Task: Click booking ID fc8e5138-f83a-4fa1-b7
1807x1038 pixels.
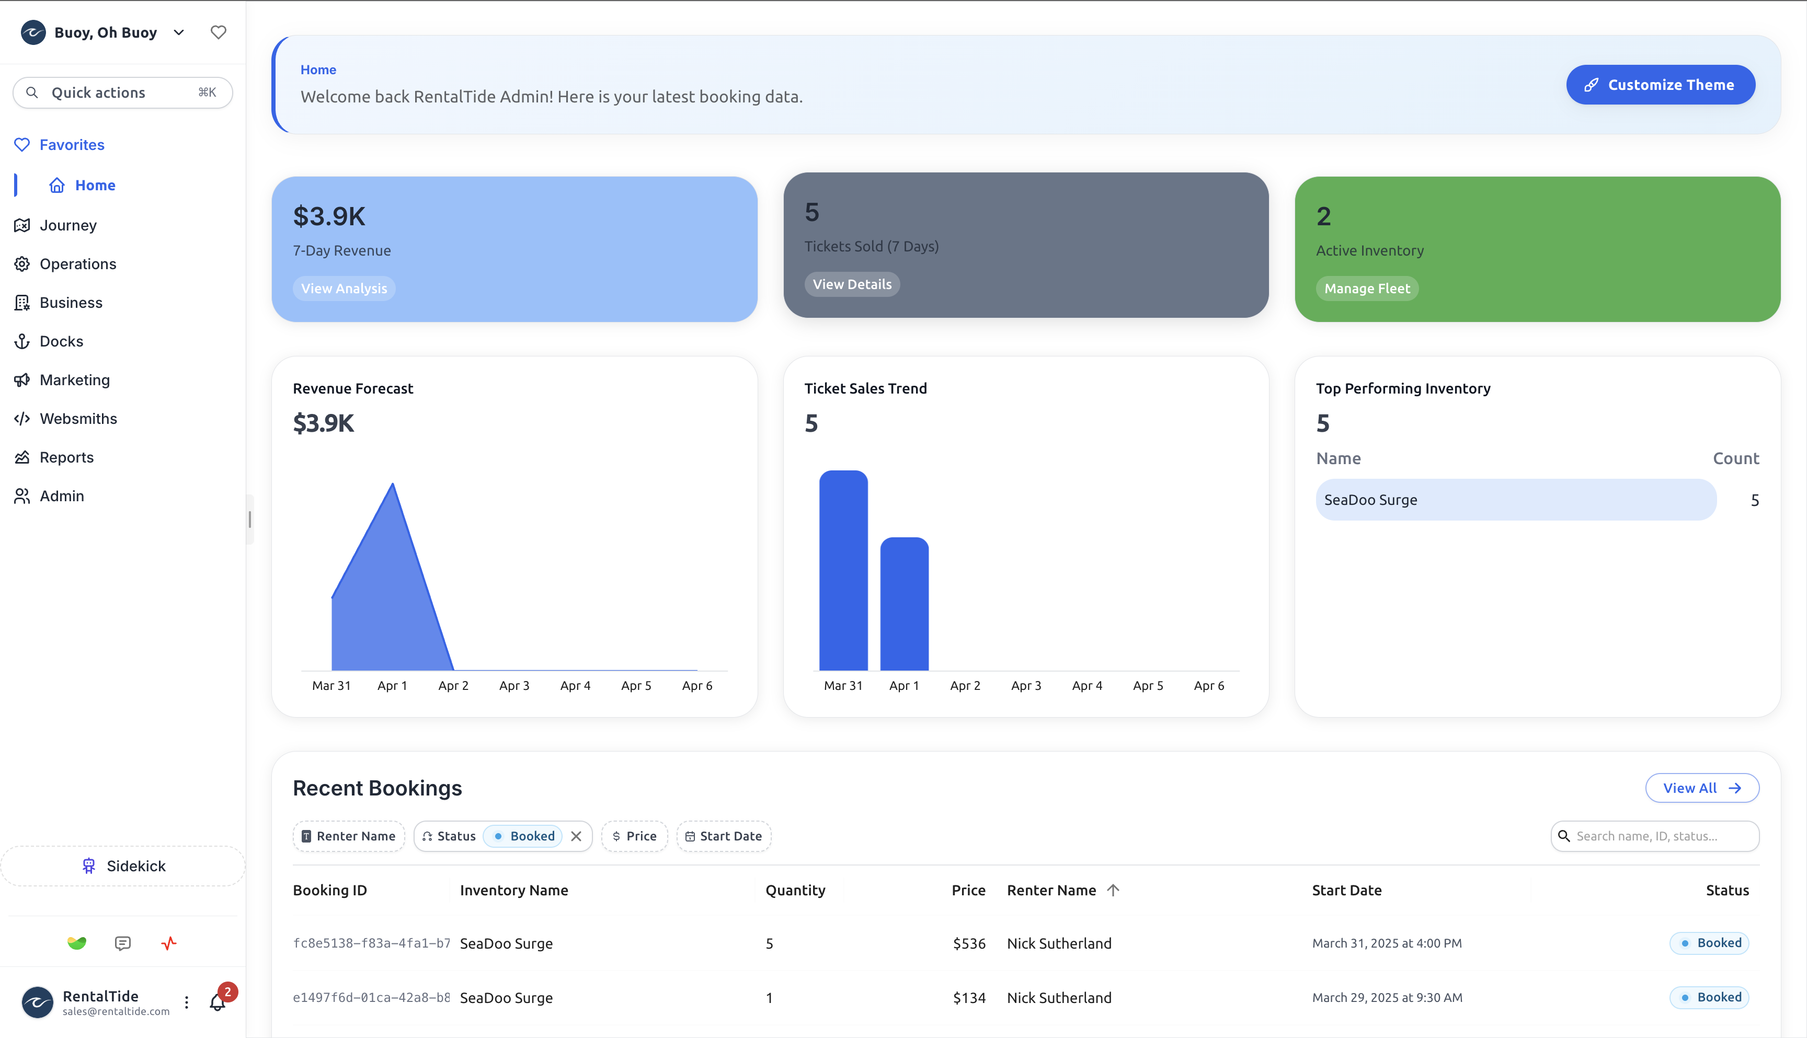Action: coord(372,943)
